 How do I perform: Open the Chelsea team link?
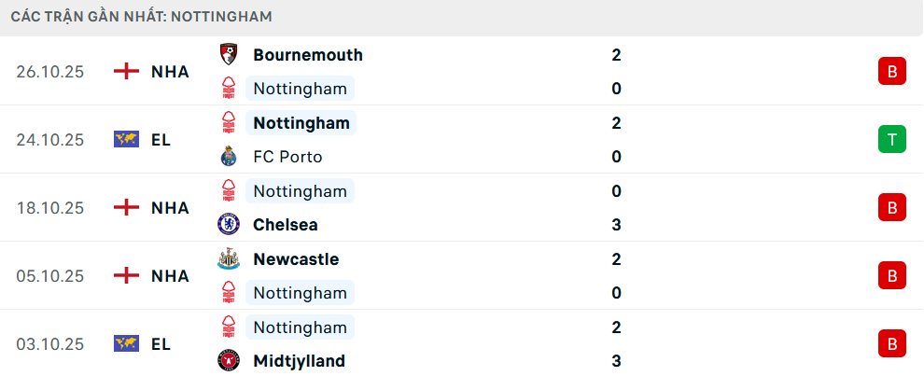[x=286, y=225]
